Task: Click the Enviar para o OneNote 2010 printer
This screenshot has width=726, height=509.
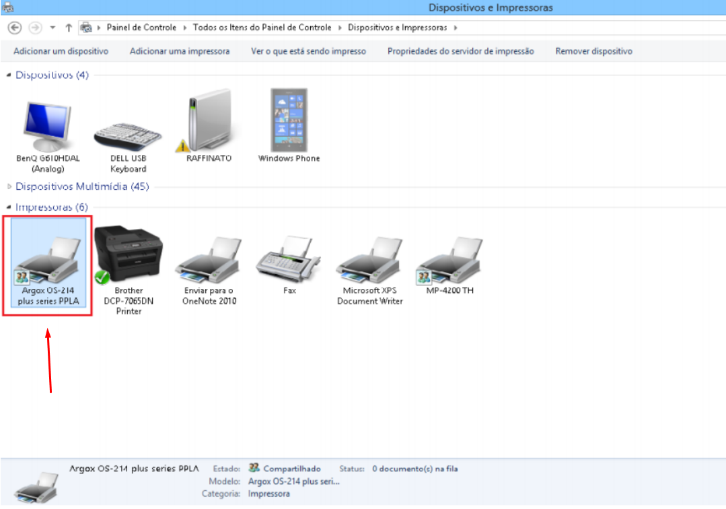Action: pyautogui.click(x=209, y=259)
